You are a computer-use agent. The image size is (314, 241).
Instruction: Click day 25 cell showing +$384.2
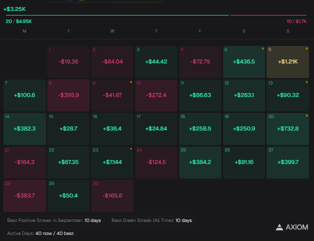(200, 162)
